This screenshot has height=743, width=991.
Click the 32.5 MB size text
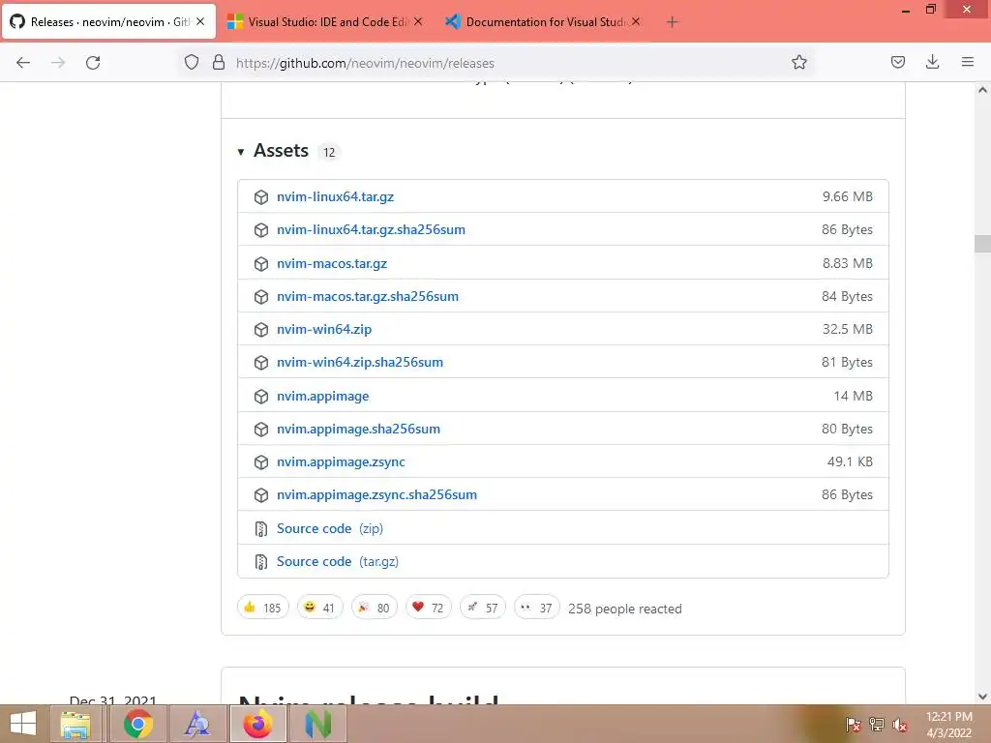tap(847, 329)
